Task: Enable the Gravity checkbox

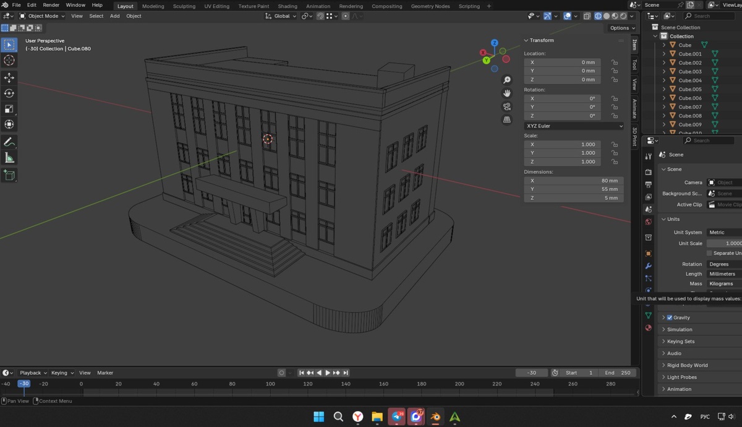Action: (670, 317)
